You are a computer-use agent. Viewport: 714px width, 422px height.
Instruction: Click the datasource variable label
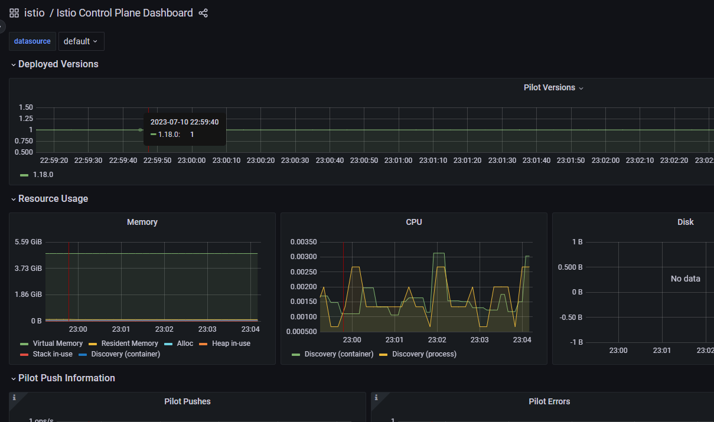[32, 41]
